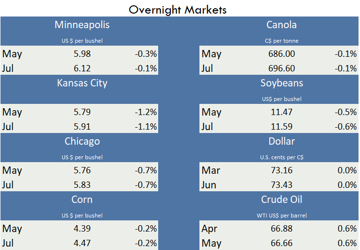Viewport: 360px width, 250px height.
Task: Select Kansas City May change -1.2%
Action: 146,112
